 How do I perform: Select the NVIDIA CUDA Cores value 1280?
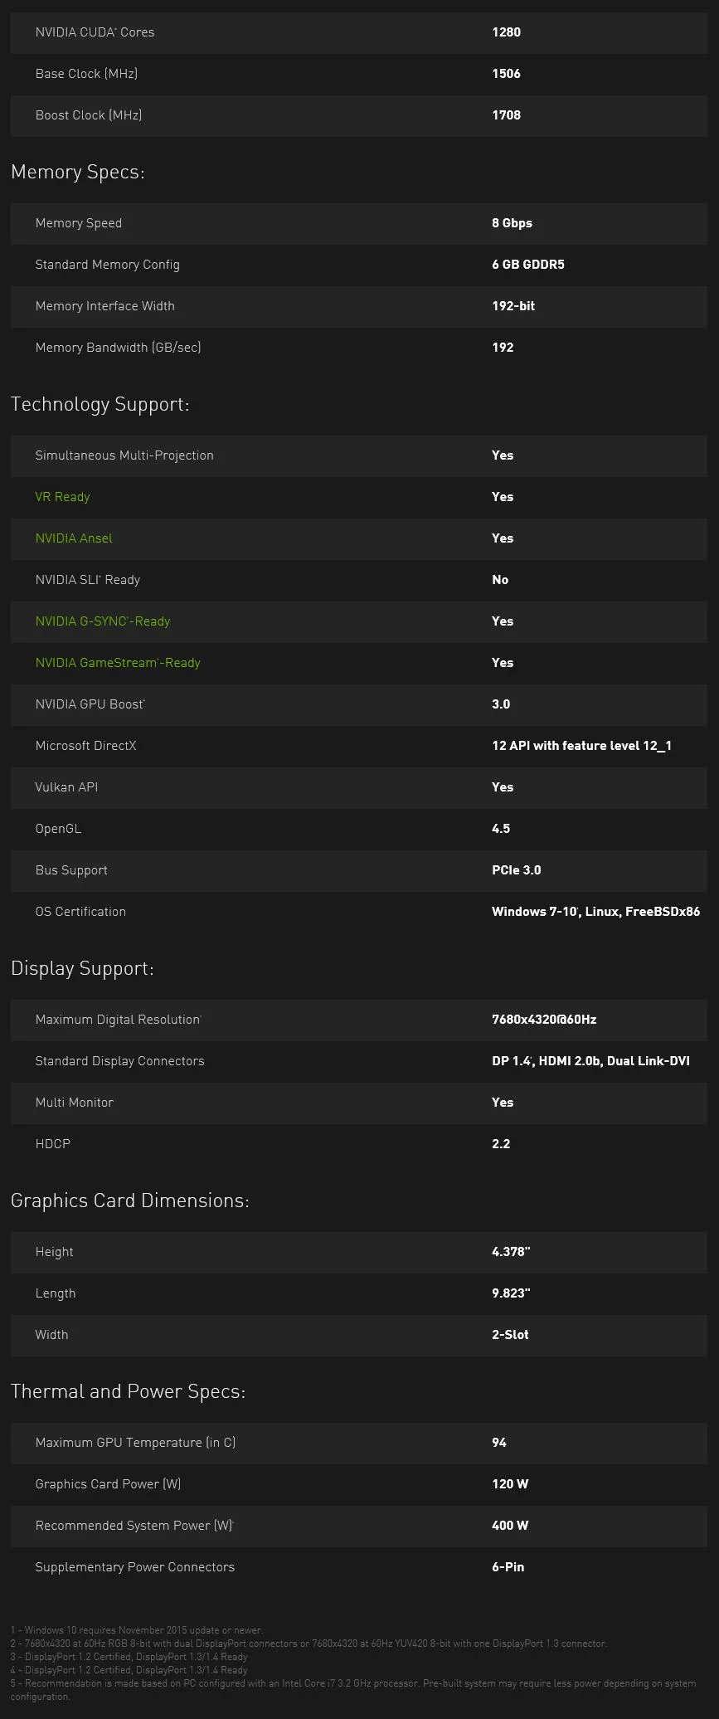(507, 32)
